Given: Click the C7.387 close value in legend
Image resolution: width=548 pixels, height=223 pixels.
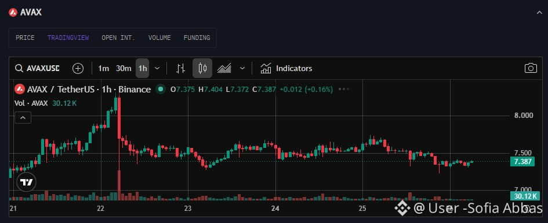Looking at the screenshot, I should click(264, 90).
